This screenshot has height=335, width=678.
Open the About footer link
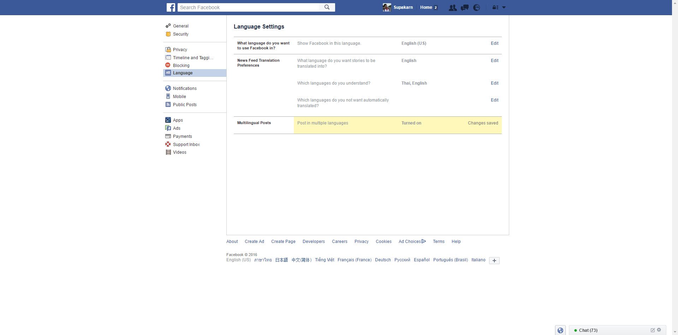coord(232,242)
